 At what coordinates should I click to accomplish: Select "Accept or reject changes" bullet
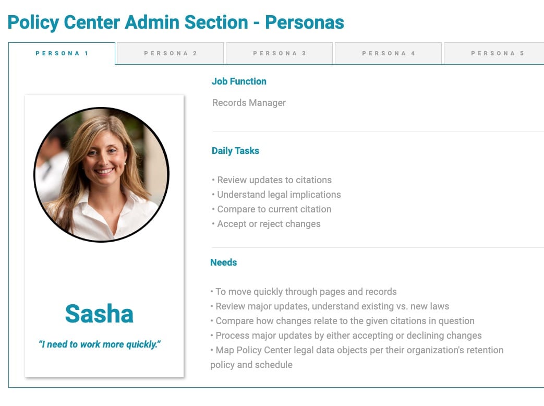coord(266,224)
